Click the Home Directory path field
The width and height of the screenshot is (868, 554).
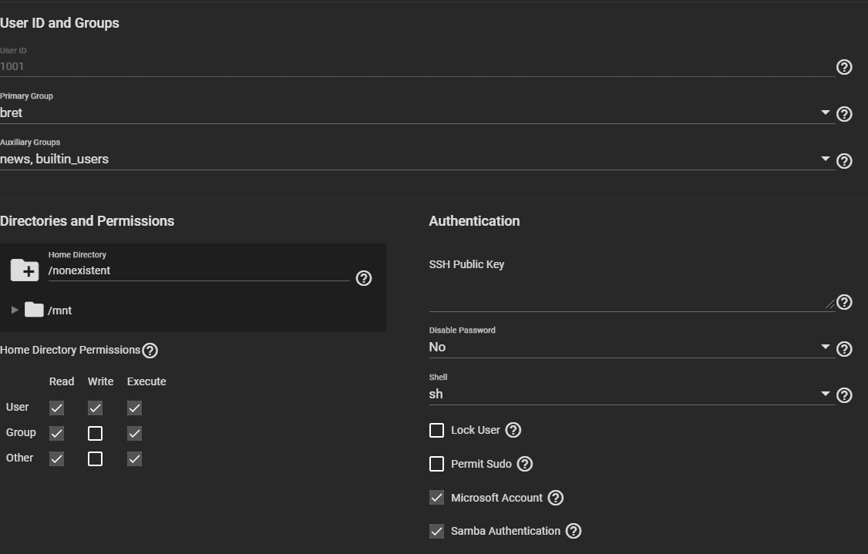198,270
